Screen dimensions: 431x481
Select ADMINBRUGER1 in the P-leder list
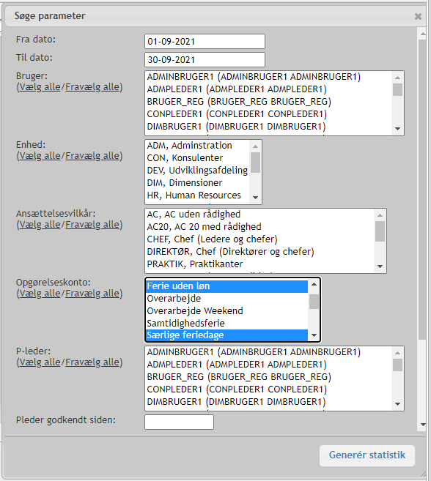point(268,352)
